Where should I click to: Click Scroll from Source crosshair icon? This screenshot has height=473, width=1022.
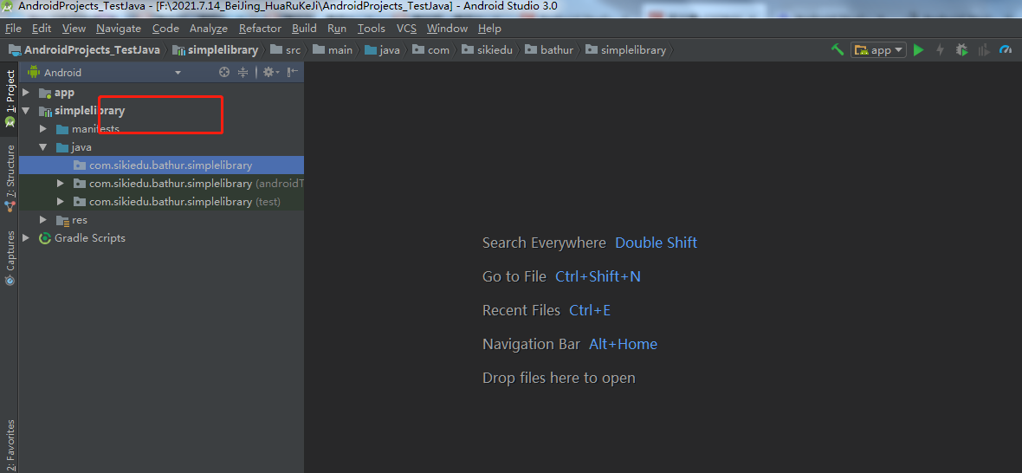[224, 72]
